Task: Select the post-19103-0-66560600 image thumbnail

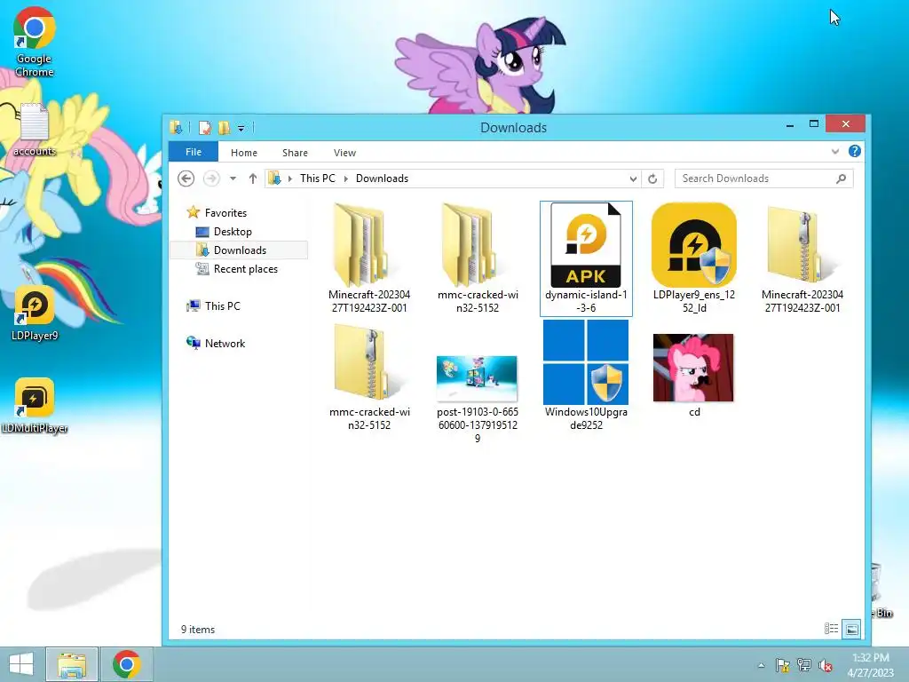Action: click(477, 400)
